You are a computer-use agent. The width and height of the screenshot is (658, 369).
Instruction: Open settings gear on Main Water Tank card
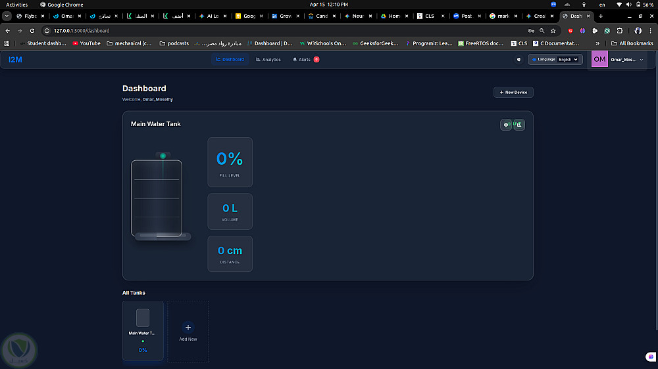[505, 125]
